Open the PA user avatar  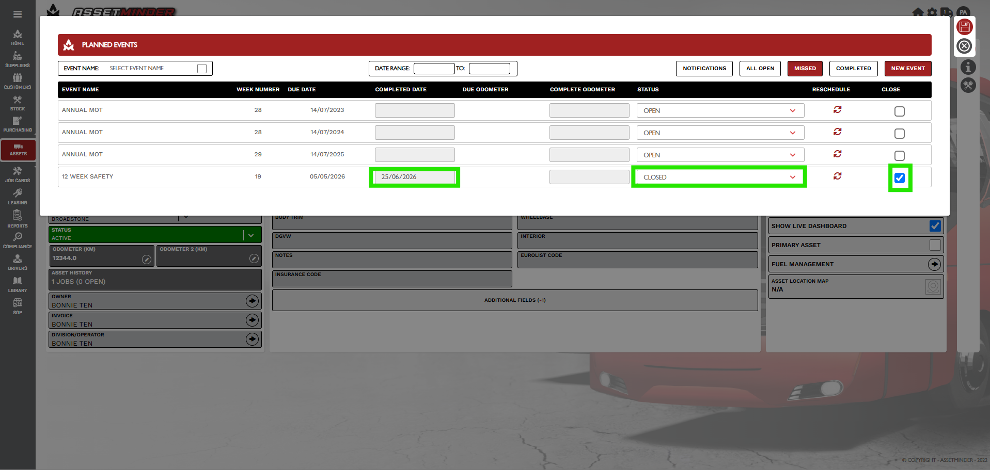pyautogui.click(x=963, y=11)
